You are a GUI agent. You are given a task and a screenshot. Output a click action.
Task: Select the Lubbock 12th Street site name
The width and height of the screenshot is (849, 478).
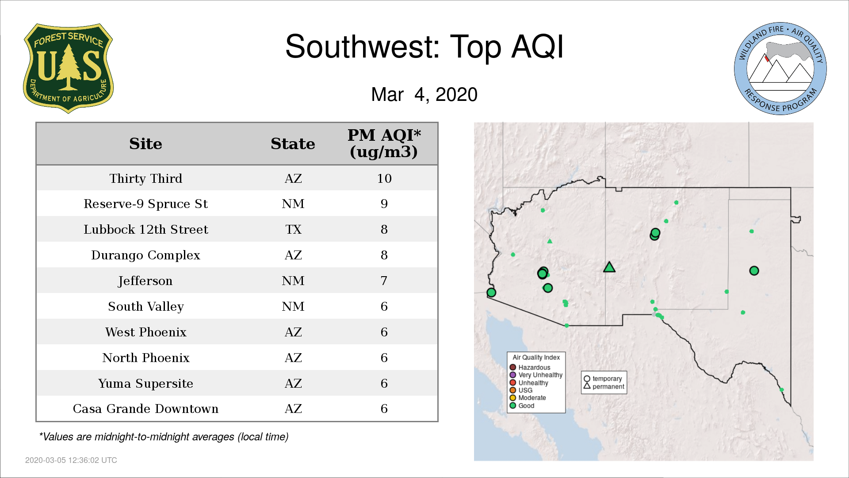coord(145,230)
